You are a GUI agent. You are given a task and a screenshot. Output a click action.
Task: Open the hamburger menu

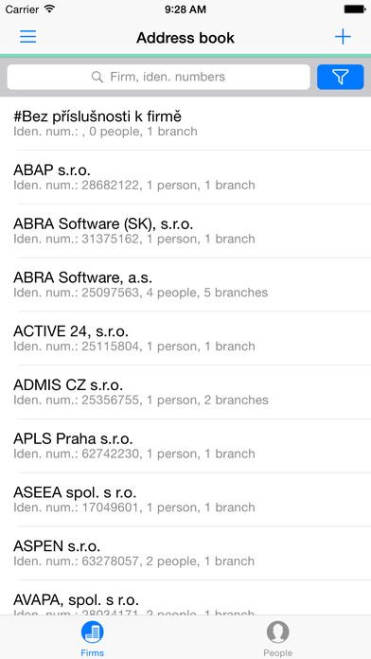(28, 37)
